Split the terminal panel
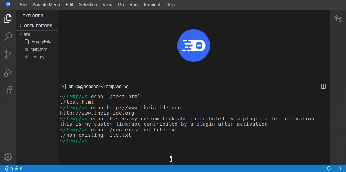 (323, 87)
